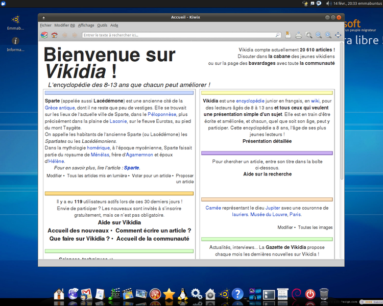The width and height of the screenshot is (383, 306).
Task: Follow the Hélène link
Action: (56, 161)
